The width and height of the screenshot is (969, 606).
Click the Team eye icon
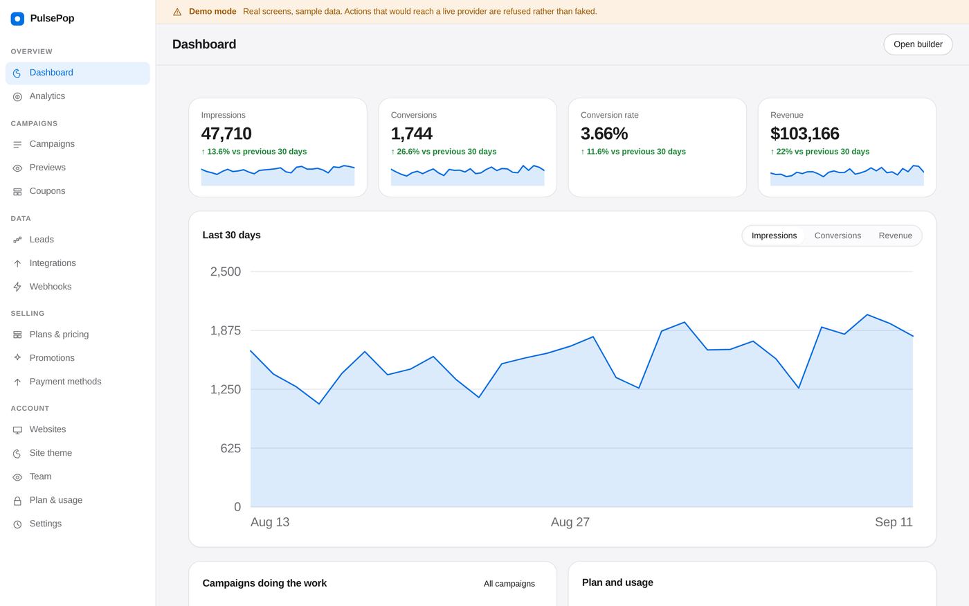point(17,477)
